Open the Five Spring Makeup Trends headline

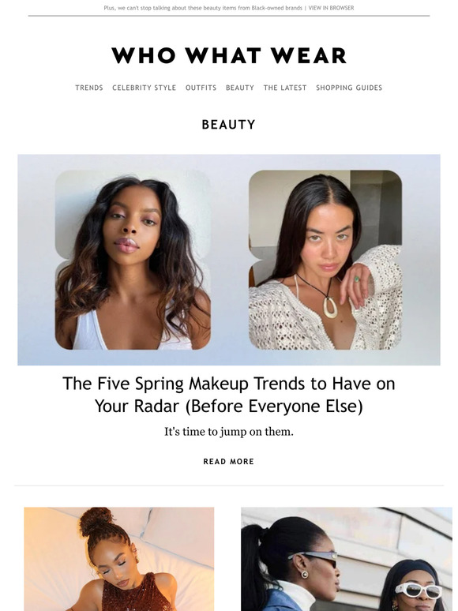point(229,395)
